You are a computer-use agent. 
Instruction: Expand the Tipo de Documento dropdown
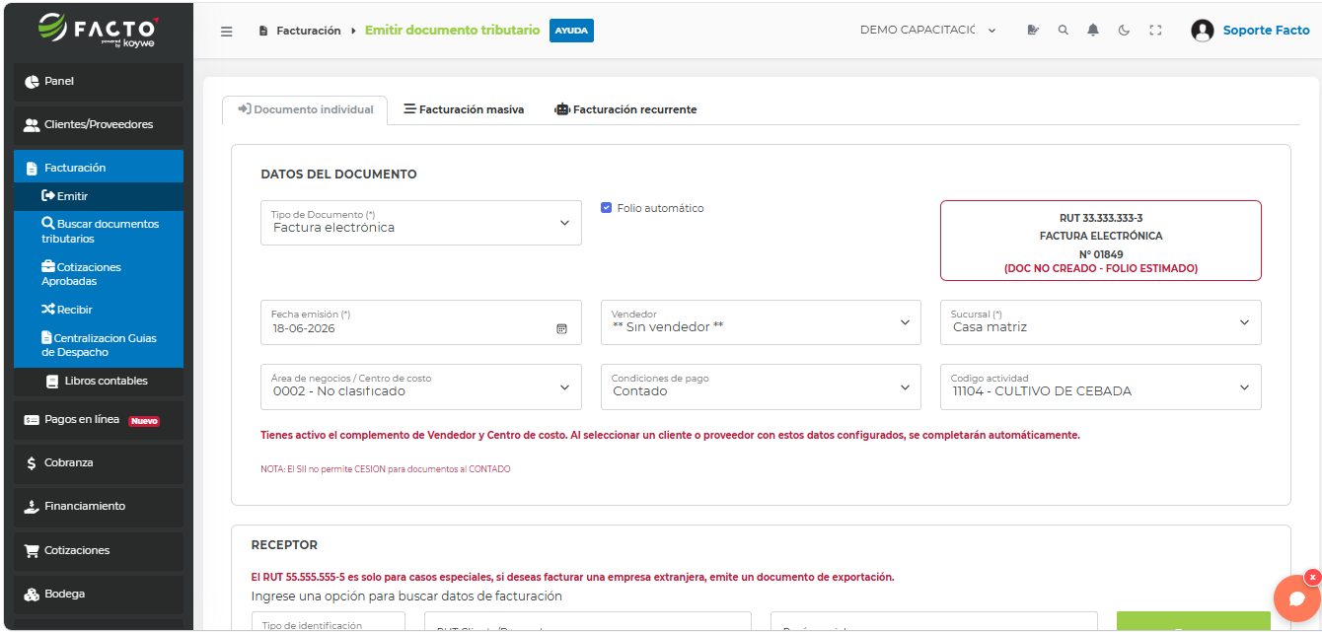tap(421, 223)
